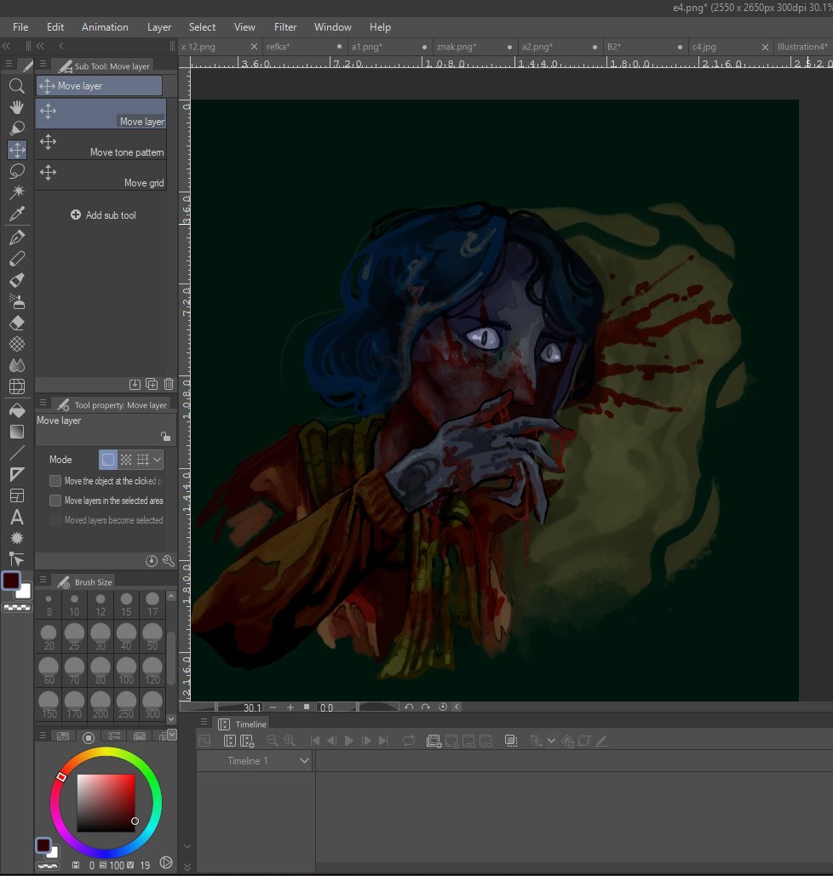This screenshot has height=876, width=833.
Task: Open the Brush Size panel menu
Action: click(x=43, y=580)
